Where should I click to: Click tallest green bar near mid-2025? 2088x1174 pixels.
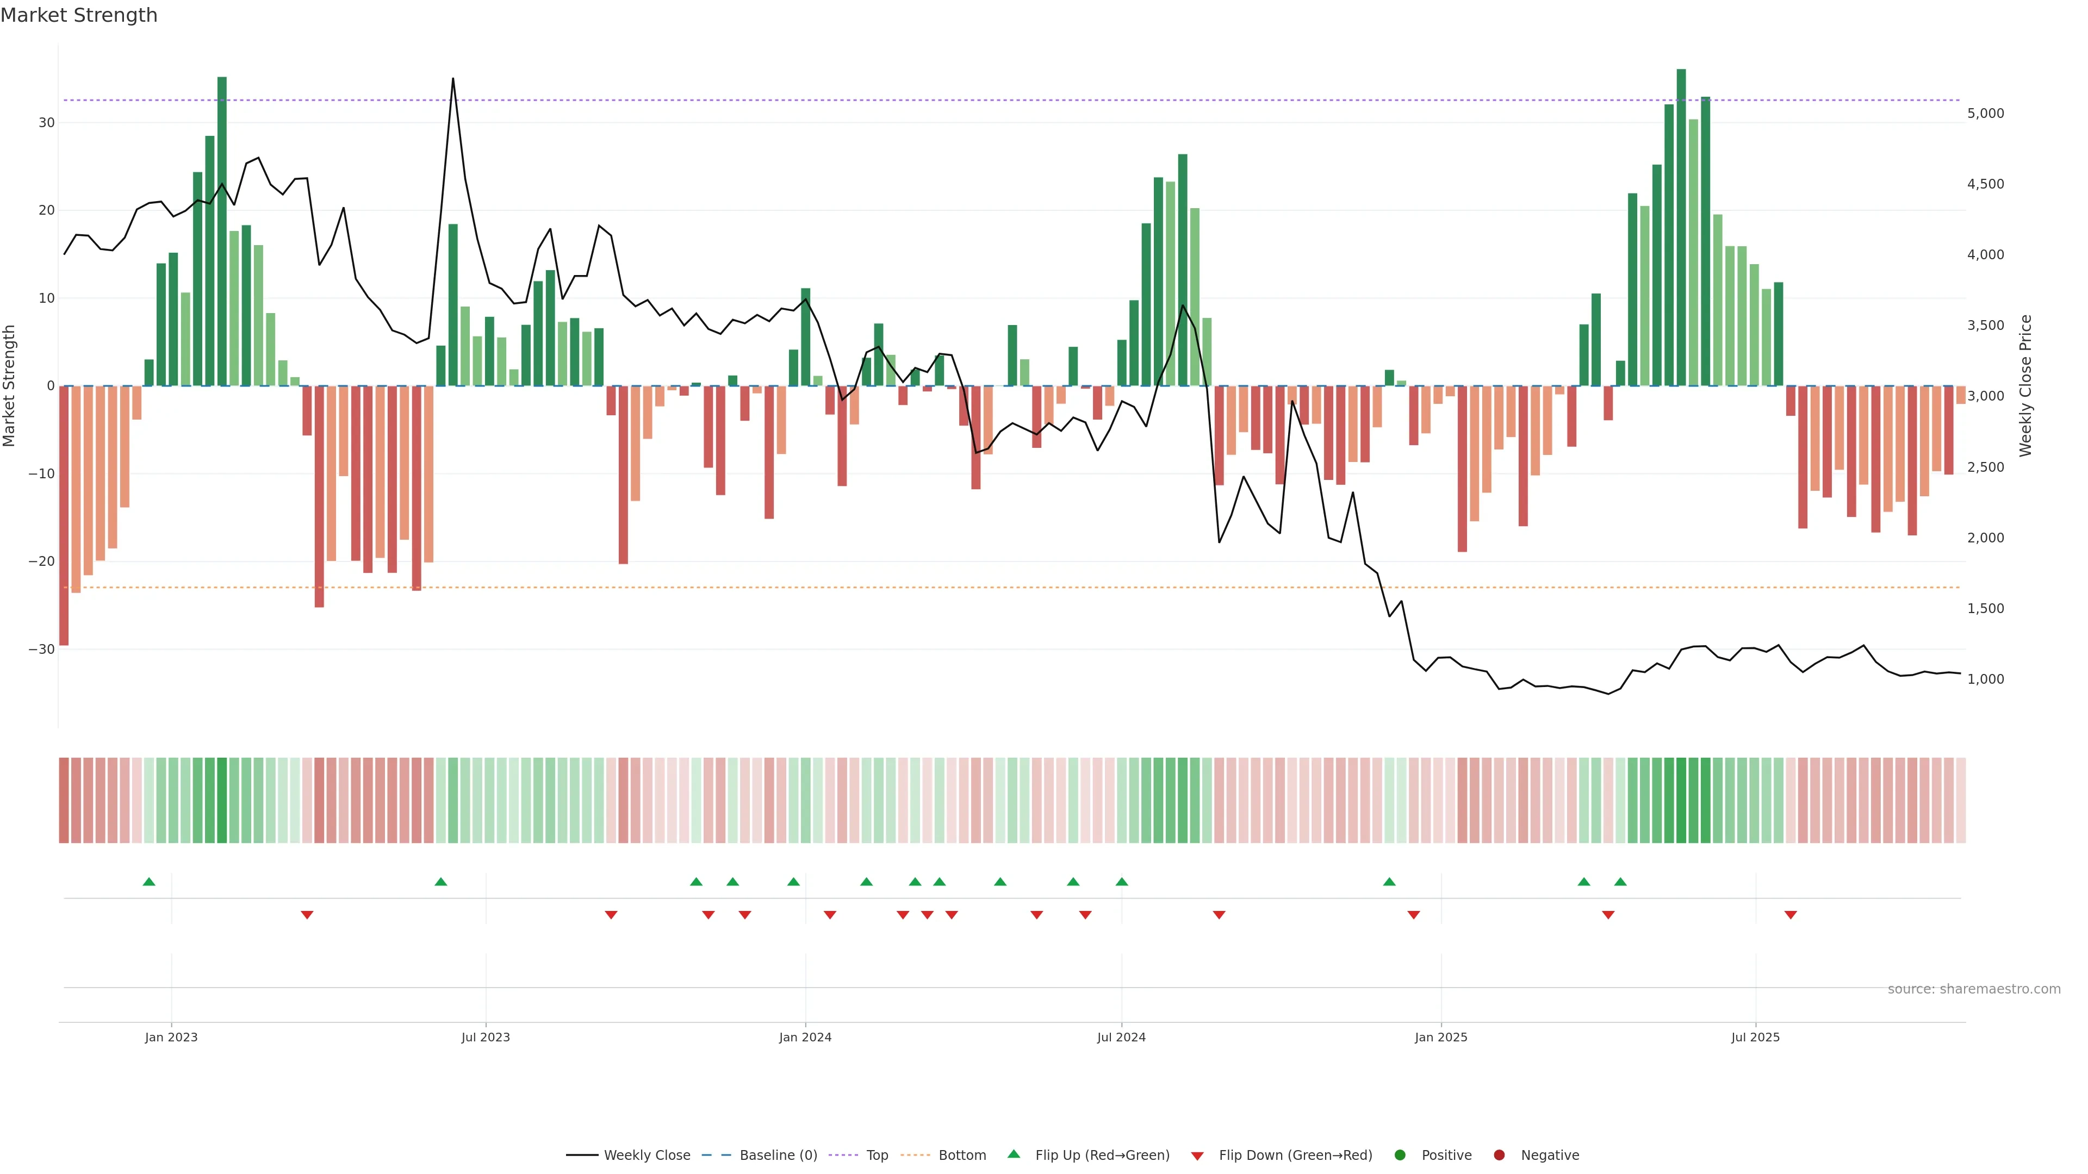pos(1681,227)
